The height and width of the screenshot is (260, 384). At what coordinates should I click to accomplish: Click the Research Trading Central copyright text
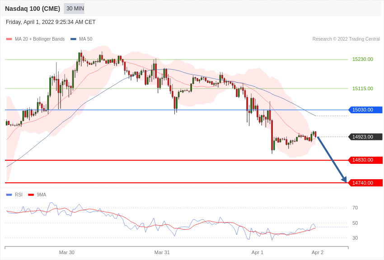click(346, 39)
